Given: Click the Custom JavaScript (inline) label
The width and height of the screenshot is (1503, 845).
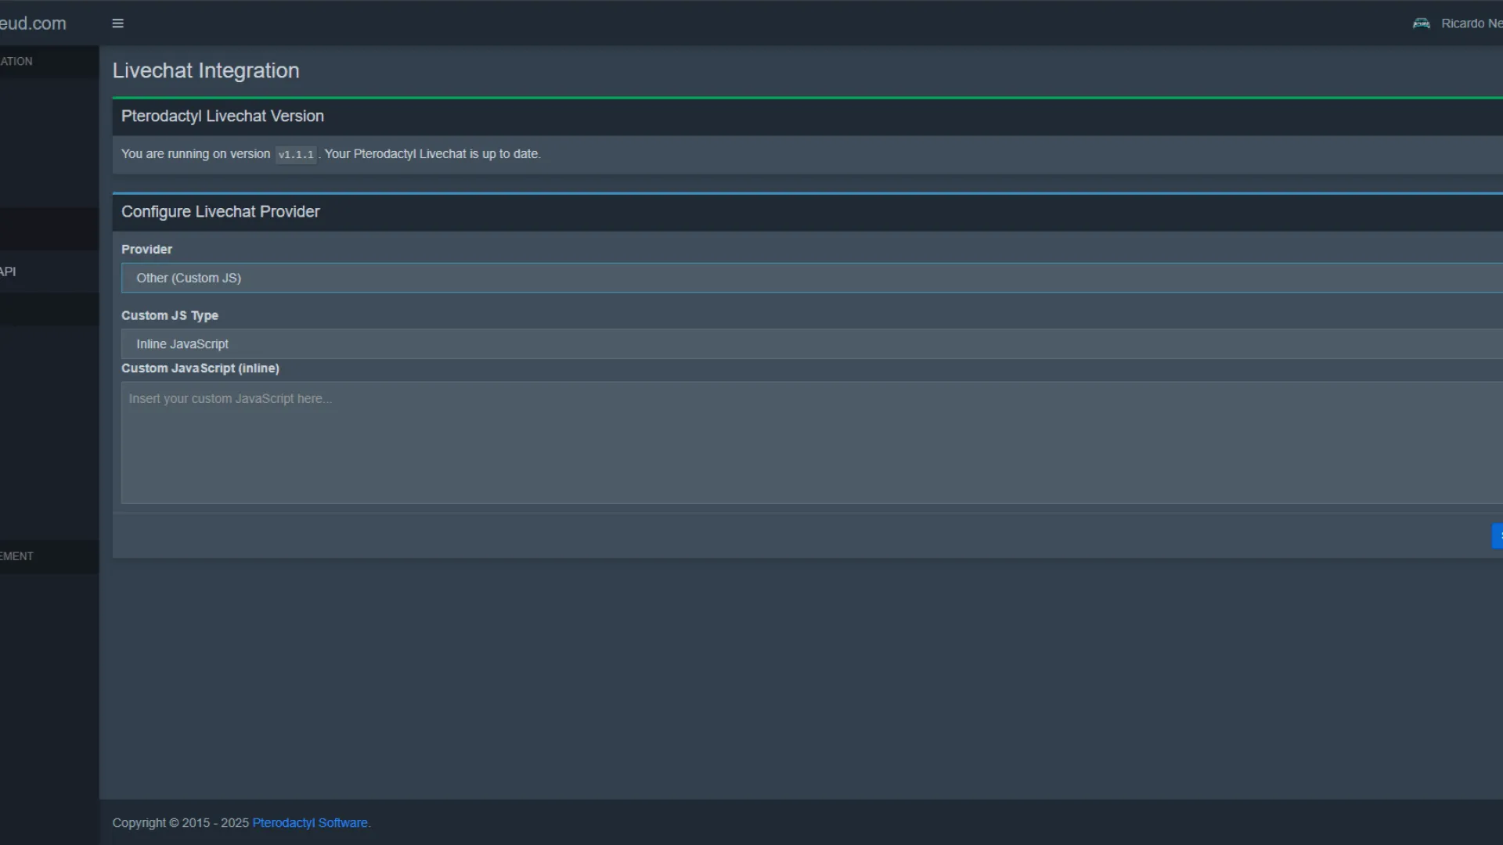Looking at the screenshot, I should pyautogui.click(x=200, y=369).
